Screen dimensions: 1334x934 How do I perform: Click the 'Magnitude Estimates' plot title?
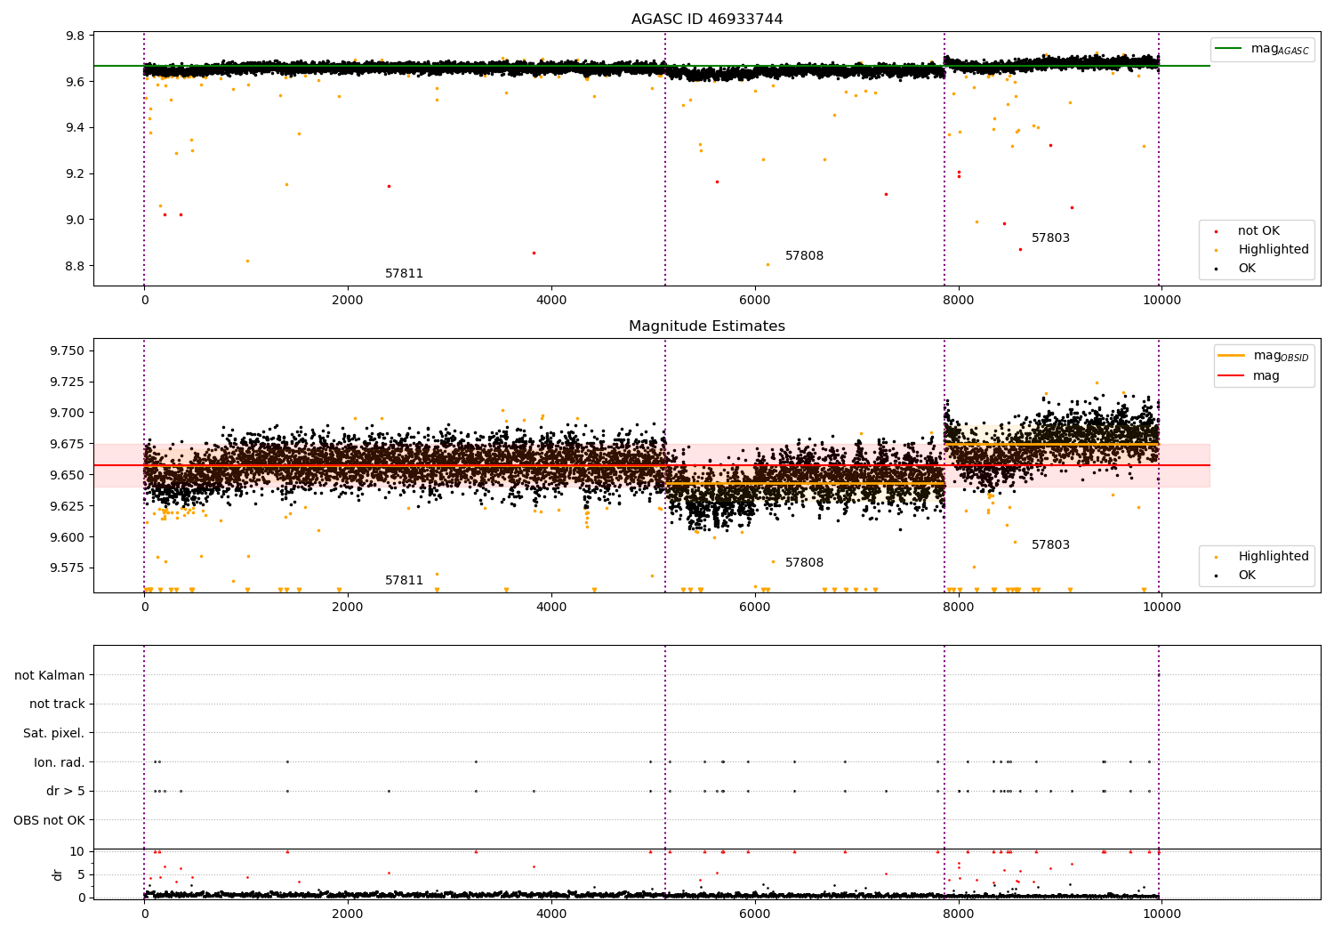pyautogui.click(x=707, y=326)
